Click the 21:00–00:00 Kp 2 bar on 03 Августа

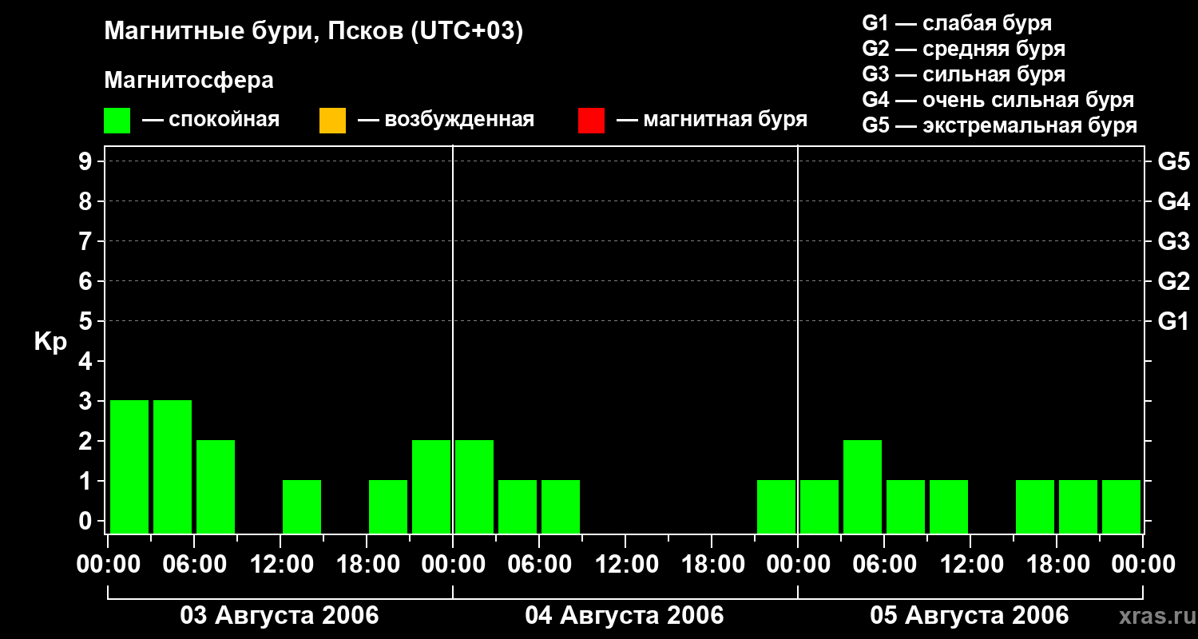pos(431,486)
